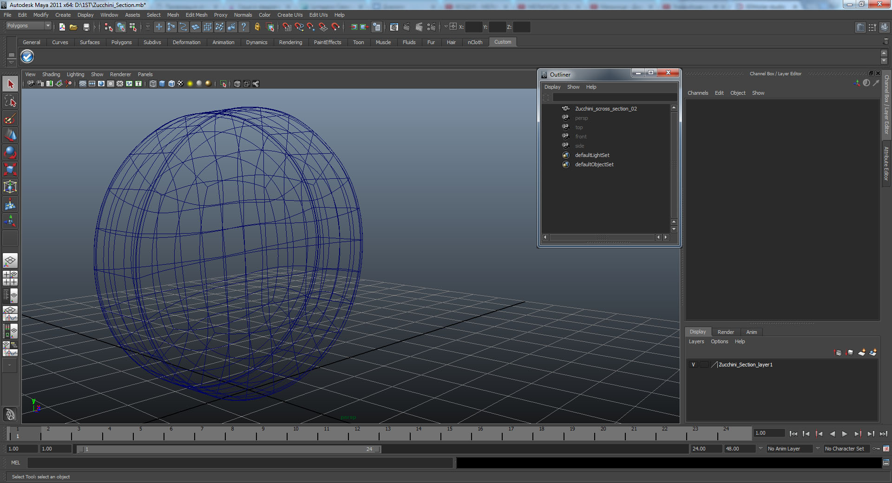Open viewport Shading menu

[x=51, y=74]
